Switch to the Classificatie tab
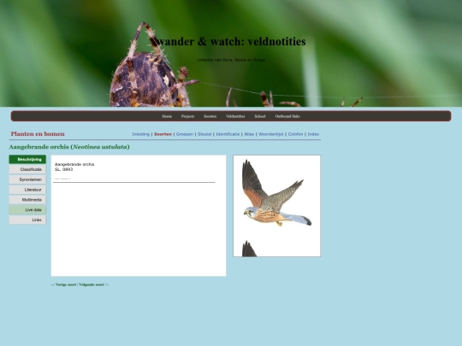Image resolution: width=462 pixels, height=346 pixels. pyautogui.click(x=27, y=169)
